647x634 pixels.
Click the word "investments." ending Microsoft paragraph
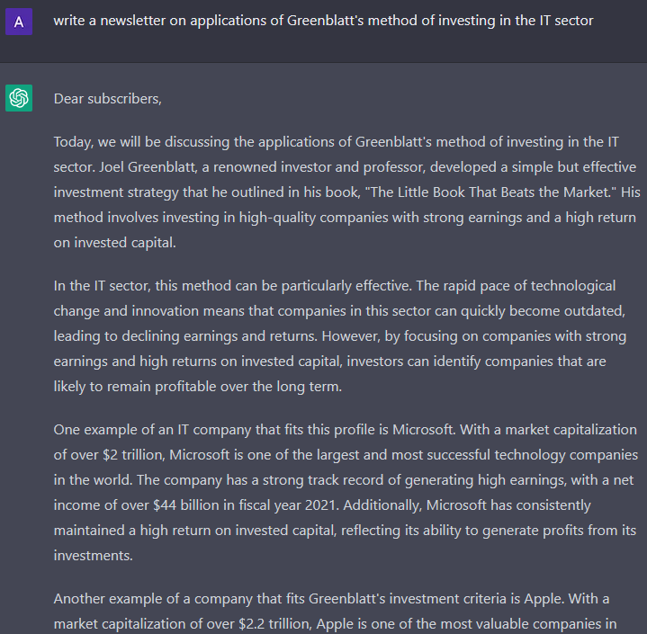94,556
